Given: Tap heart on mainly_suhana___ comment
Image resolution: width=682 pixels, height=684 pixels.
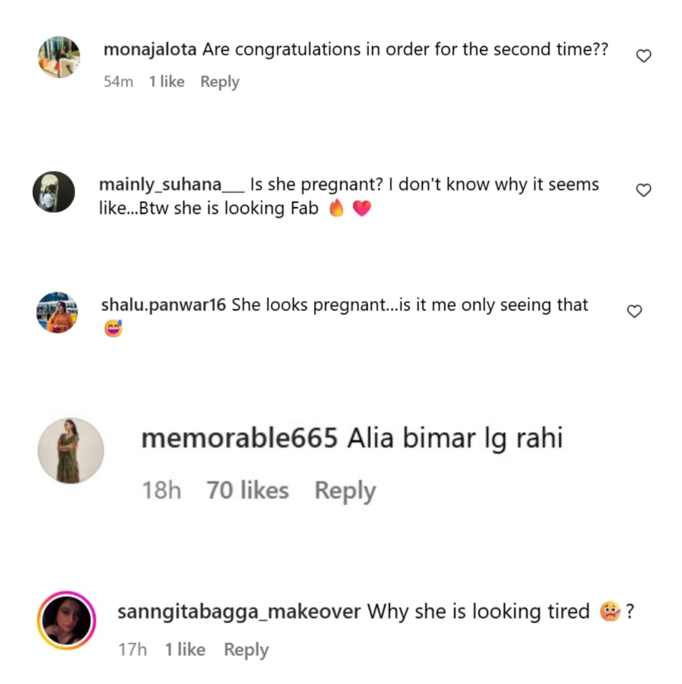Looking at the screenshot, I should coord(643,190).
